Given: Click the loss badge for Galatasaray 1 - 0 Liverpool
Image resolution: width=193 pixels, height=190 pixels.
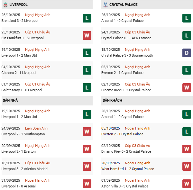Looking at the screenshot, I should click(87, 87).
